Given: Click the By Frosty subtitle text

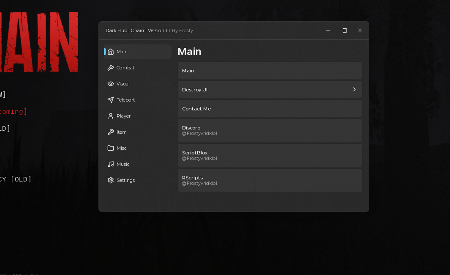Looking at the screenshot, I should (183, 30).
